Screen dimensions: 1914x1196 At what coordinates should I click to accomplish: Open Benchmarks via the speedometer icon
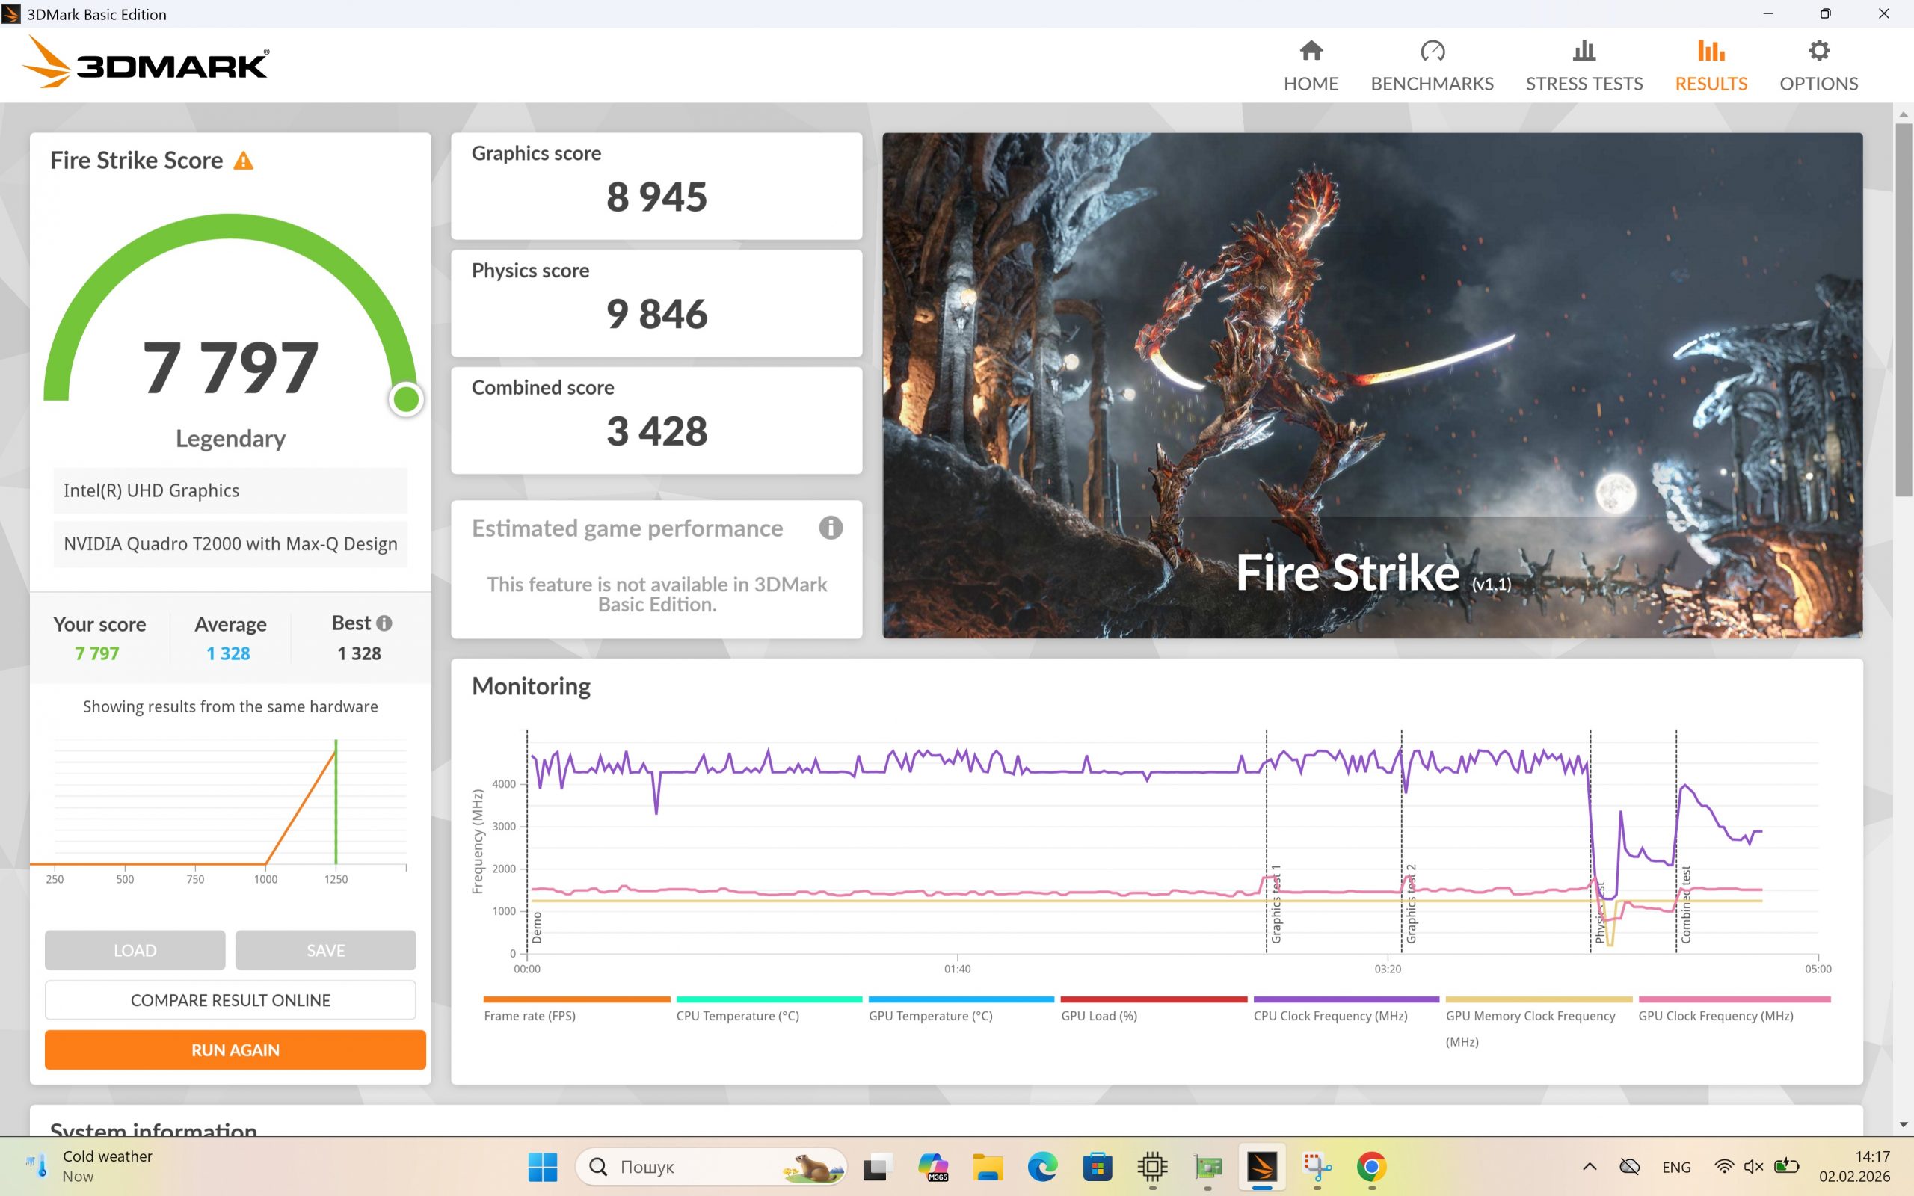[x=1432, y=52]
